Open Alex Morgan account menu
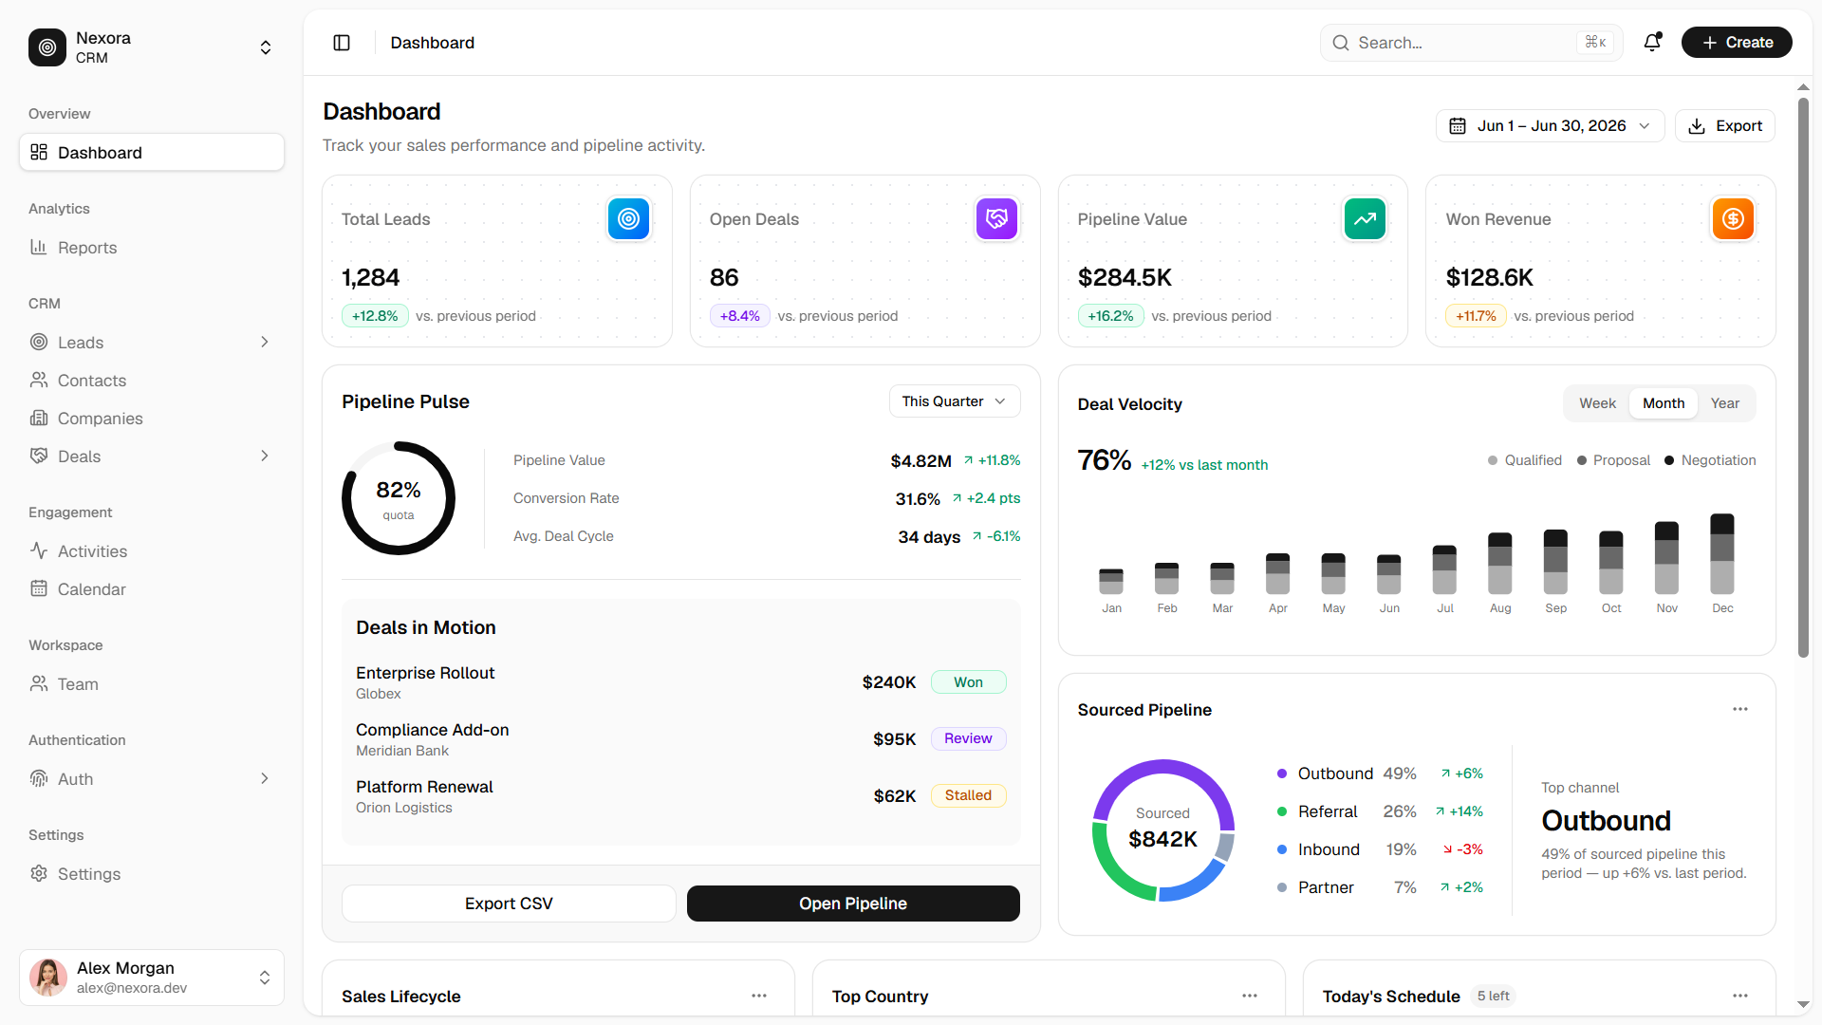1822x1025 pixels. coord(152,978)
